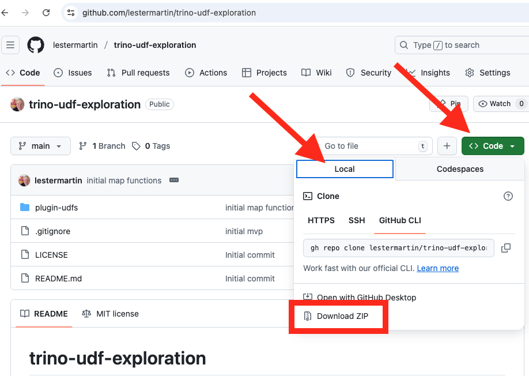Screen dimensions: 529x376
Task: Expand the main branch dropdown
Action: (40, 146)
